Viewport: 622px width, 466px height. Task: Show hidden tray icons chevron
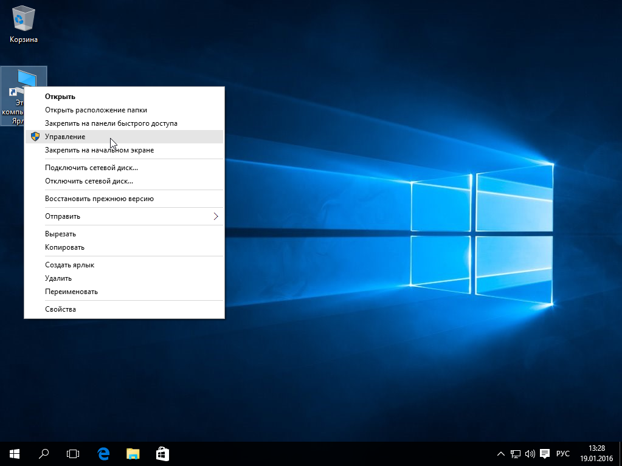pos(501,453)
